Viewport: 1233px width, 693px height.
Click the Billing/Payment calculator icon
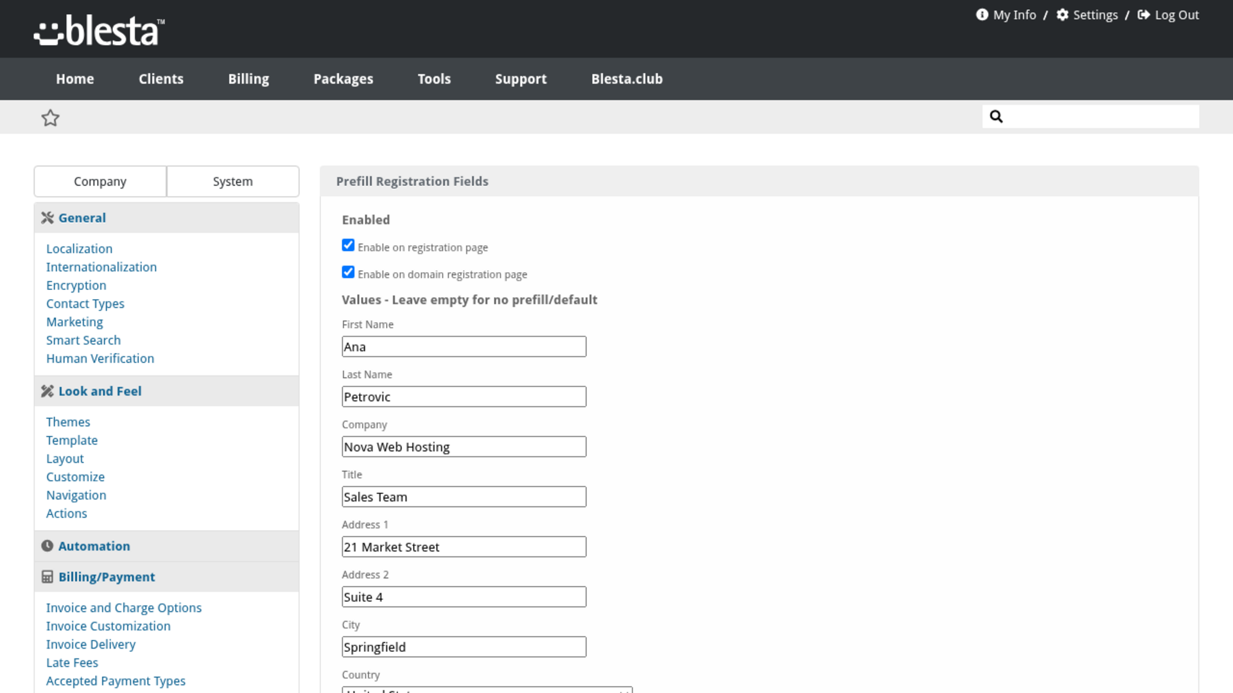[48, 577]
